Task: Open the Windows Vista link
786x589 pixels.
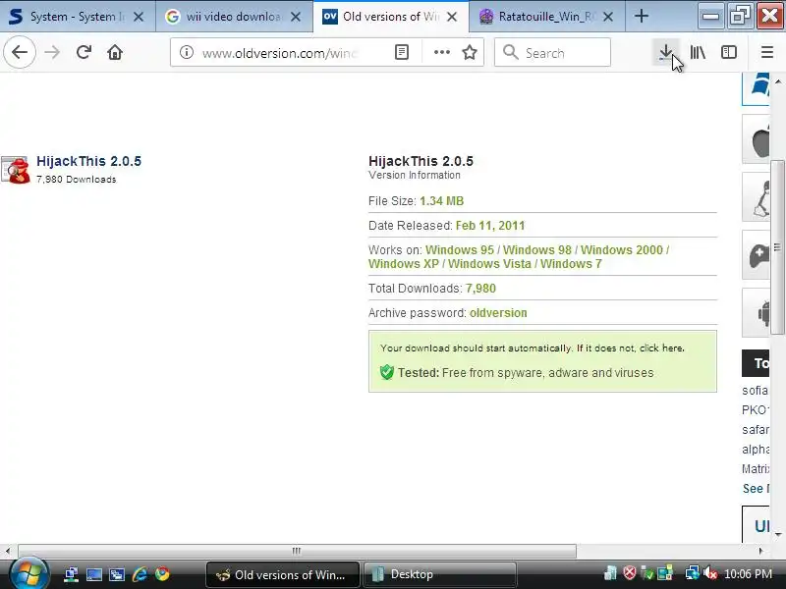Action: [489, 264]
